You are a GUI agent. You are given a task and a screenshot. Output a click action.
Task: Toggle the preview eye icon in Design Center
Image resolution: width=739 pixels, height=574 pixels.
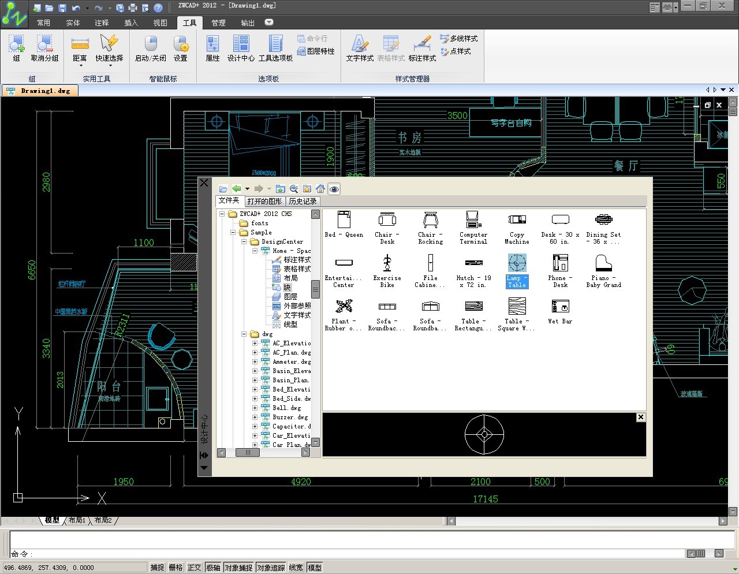click(x=334, y=189)
